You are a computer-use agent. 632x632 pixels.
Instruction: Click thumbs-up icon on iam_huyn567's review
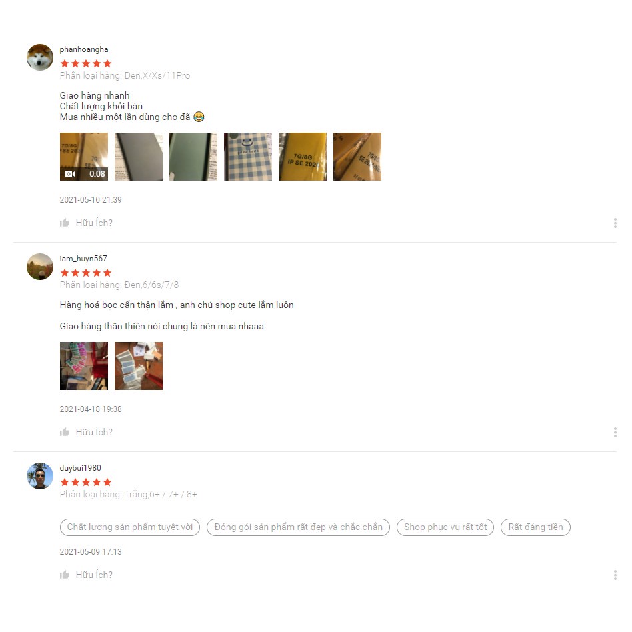[65, 432]
